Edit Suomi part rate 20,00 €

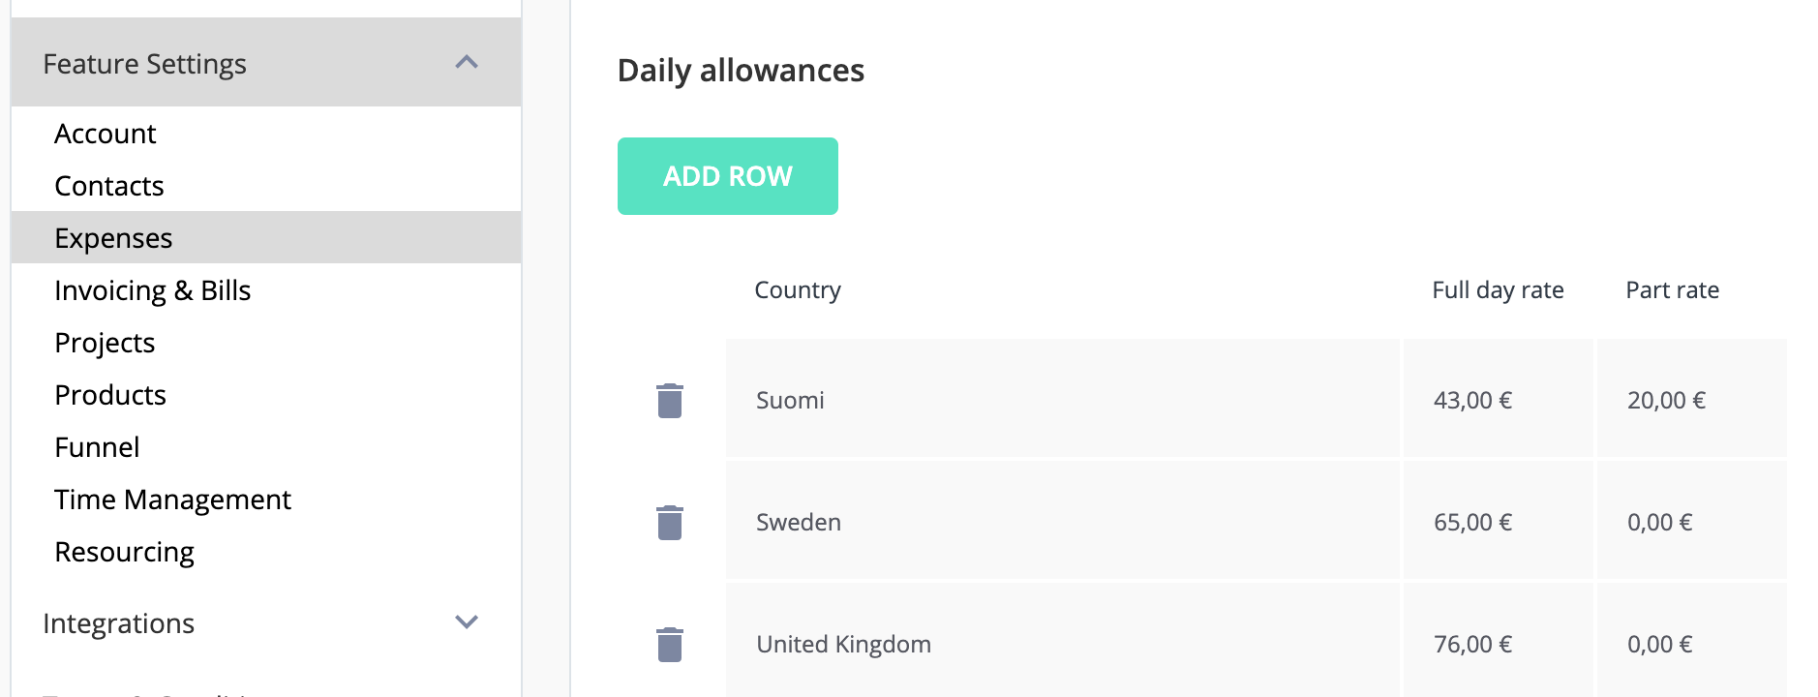[x=1691, y=399]
